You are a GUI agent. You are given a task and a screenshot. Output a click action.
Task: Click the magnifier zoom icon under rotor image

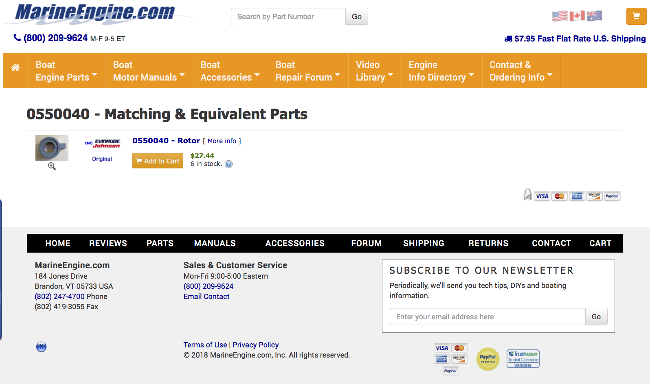52,166
